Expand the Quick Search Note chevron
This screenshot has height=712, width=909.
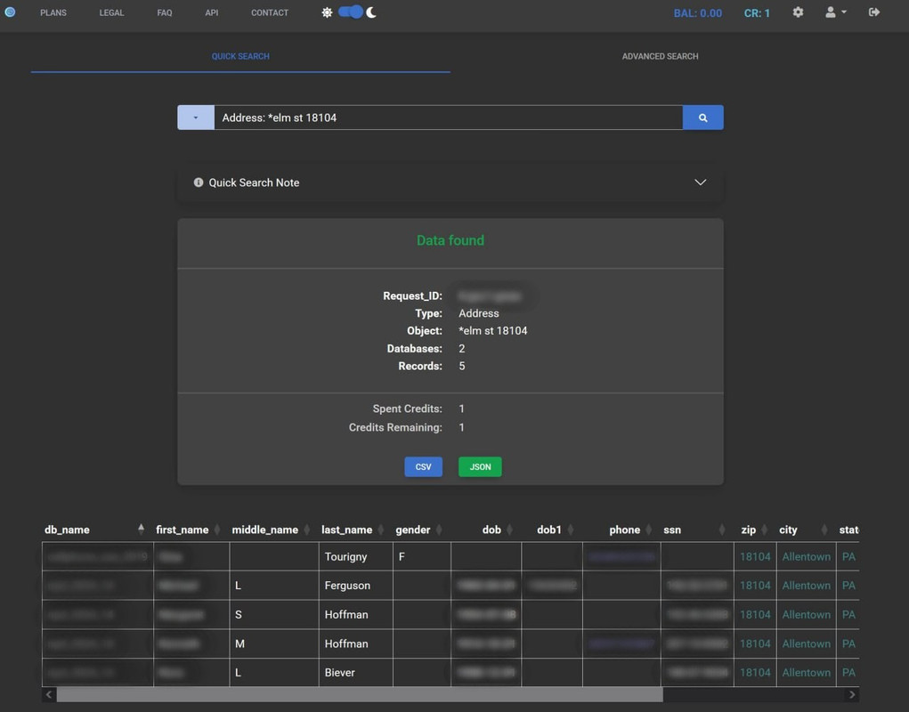pos(701,182)
